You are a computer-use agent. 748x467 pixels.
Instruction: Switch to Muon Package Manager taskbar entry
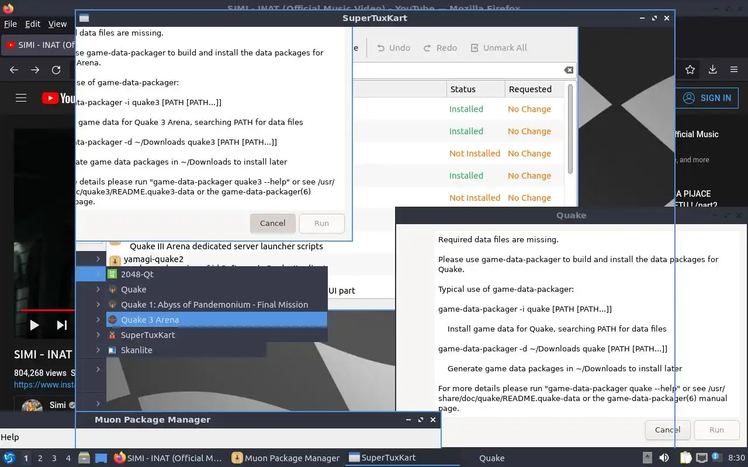click(x=285, y=458)
